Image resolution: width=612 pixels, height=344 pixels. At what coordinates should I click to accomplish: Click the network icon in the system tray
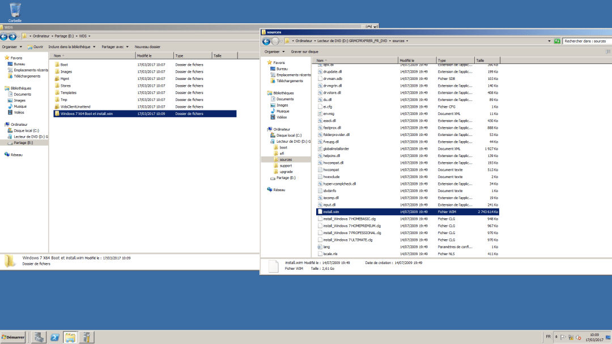click(x=571, y=337)
